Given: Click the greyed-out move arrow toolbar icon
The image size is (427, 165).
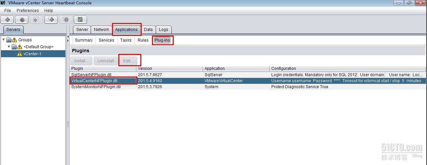Looking at the screenshot, I should (x=36, y=20).
